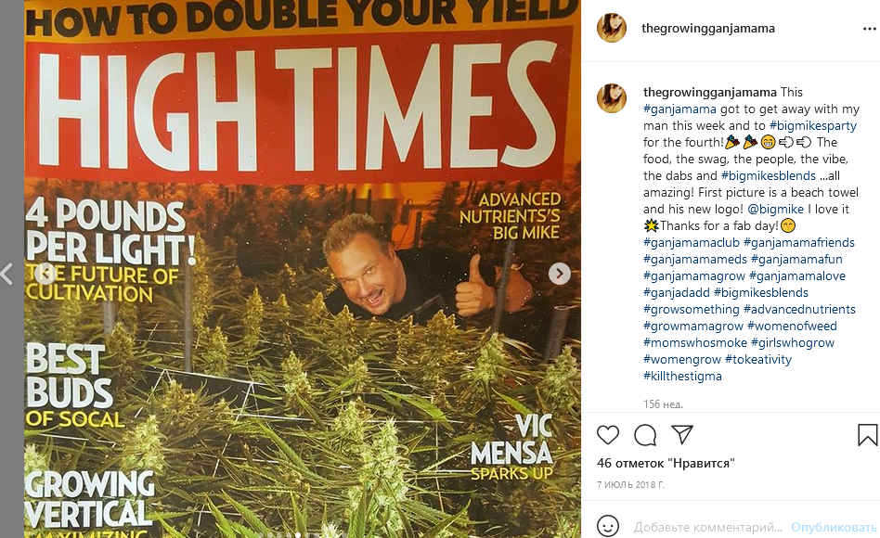Open the comment bubble icon

645,435
